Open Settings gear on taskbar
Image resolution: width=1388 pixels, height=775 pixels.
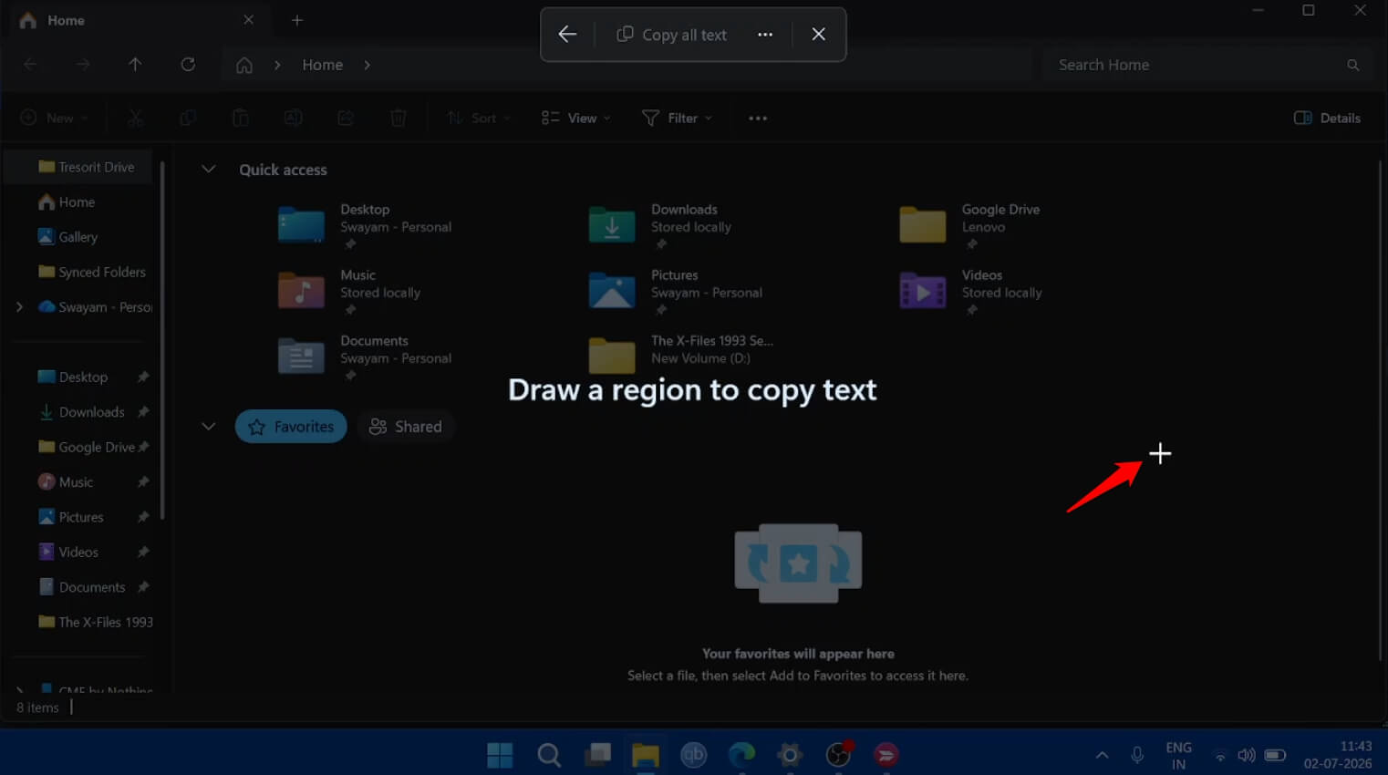[790, 754]
